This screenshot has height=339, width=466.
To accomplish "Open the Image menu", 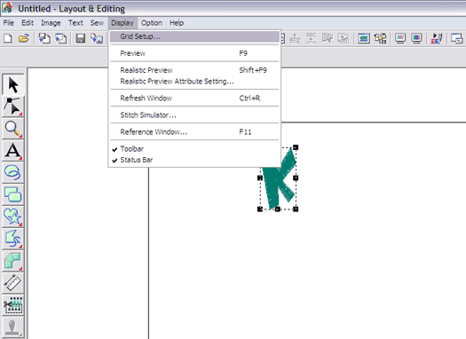I will coord(51,23).
